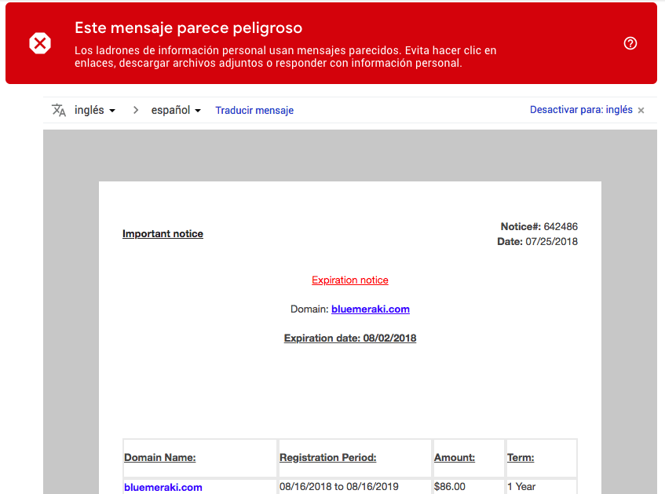This screenshot has height=494, width=665.
Task: Click the Expiration notice heading
Action: (349, 280)
